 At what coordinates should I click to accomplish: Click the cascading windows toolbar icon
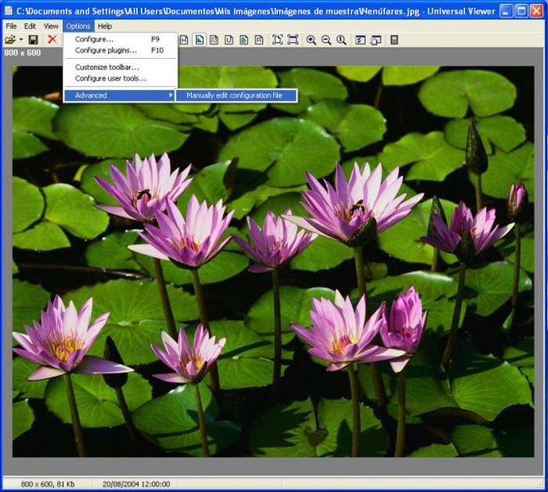tap(376, 40)
